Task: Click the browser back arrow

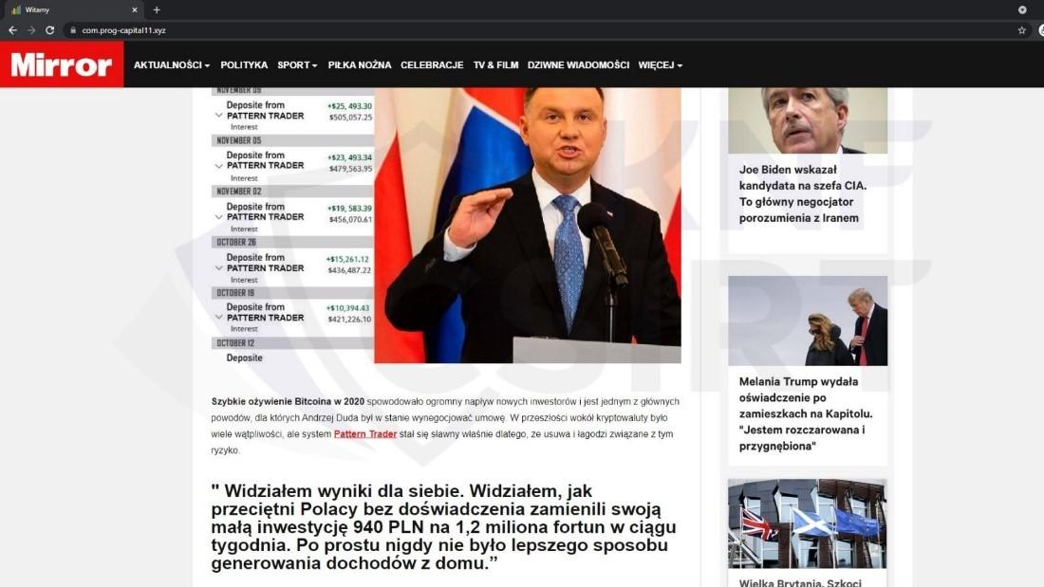Action: coord(12,30)
